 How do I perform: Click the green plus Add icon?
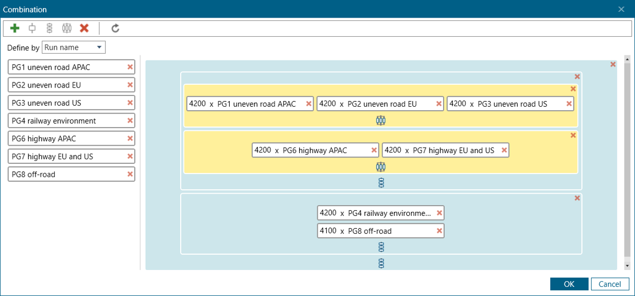pos(15,28)
